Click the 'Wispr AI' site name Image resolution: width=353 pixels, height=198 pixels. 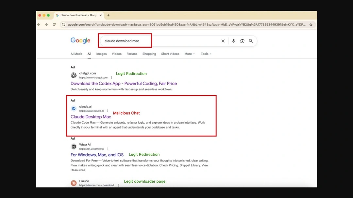click(x=85, y=145)
